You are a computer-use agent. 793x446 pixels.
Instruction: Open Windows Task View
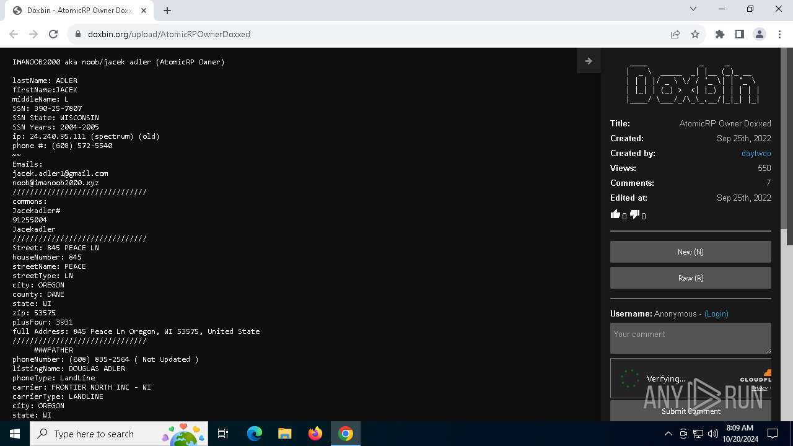tap(223, 434)
